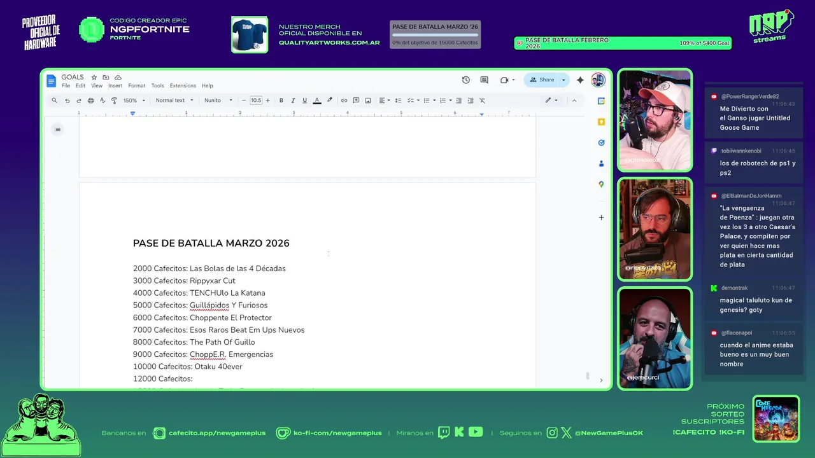This screenshot has width=815, height=458.
Task: Click the 10.5 font size field
Action: coord(256,101)
